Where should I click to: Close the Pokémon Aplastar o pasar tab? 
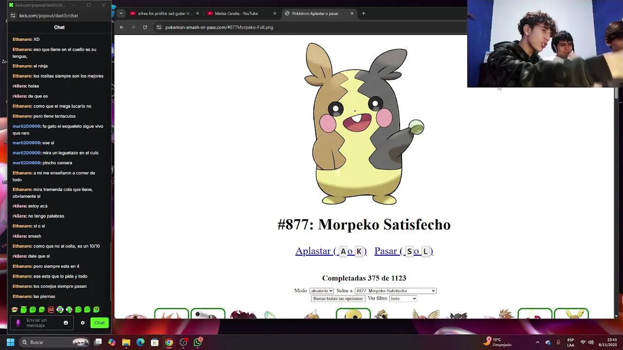pos(352,14)
